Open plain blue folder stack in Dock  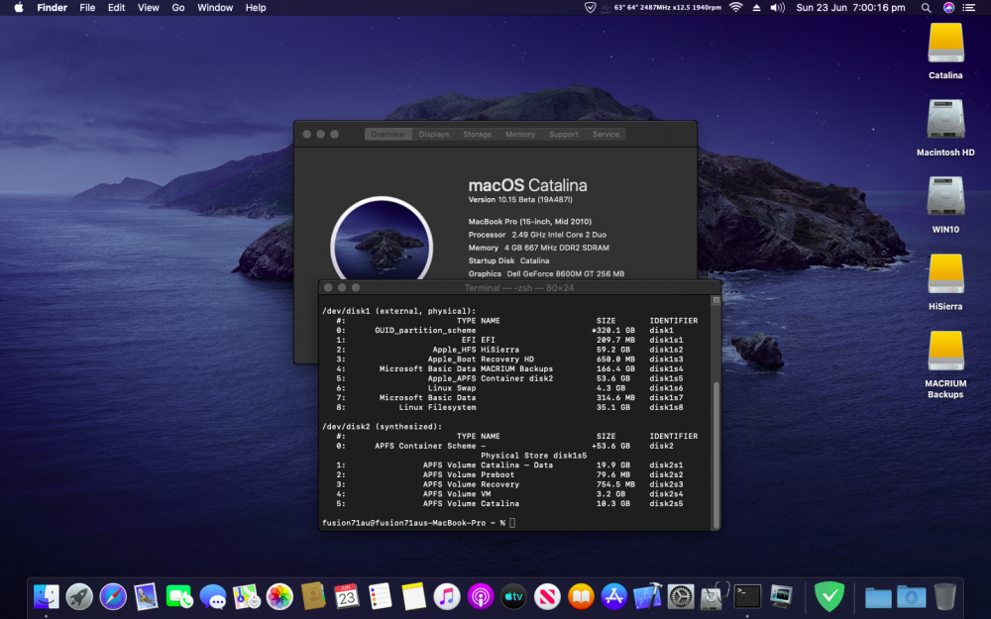[878, 597]
